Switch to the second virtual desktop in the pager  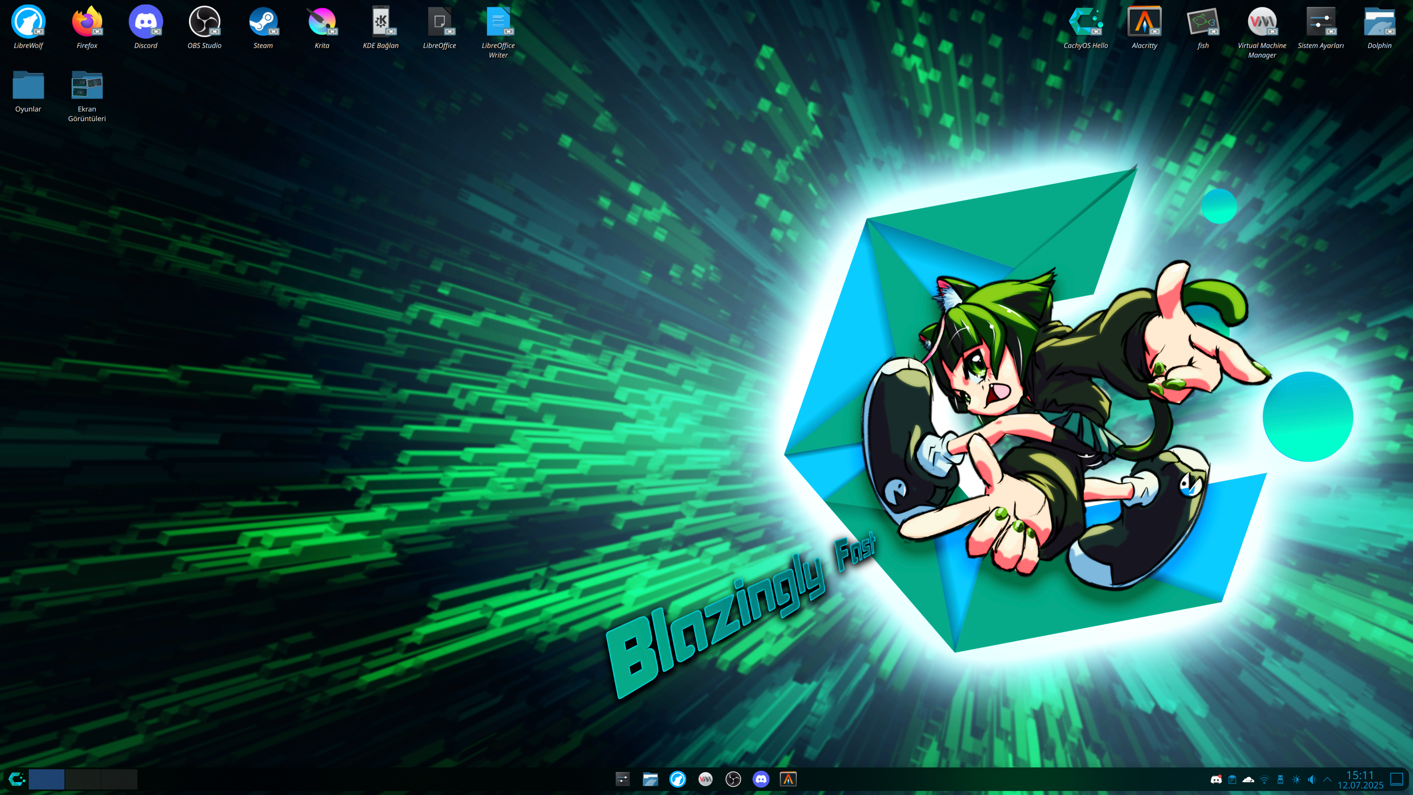coord(83,778)
